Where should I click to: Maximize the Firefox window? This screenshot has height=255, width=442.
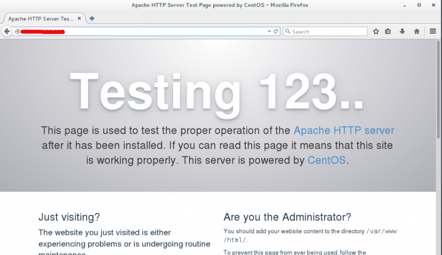[x=419, y=5]
